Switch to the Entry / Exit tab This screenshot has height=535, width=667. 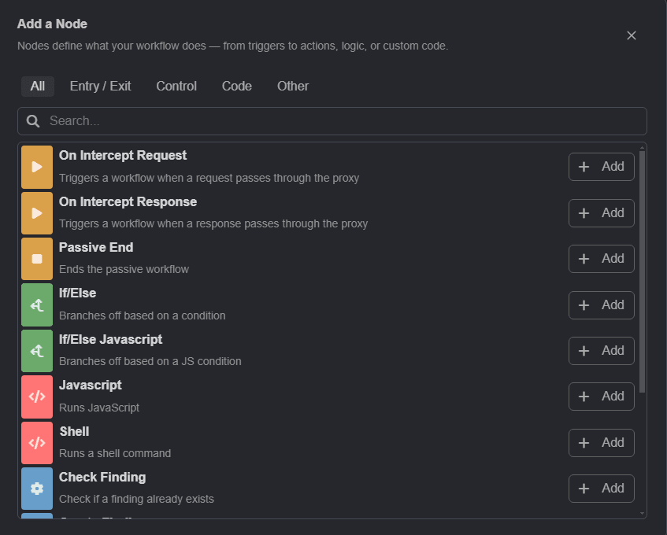click(x=100, y=86)
